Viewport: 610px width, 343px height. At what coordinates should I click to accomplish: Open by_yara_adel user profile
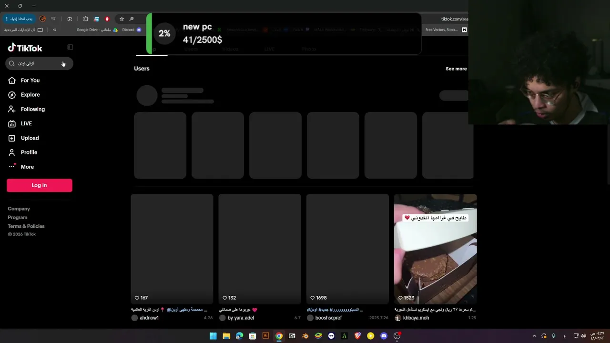coord(241,318)
